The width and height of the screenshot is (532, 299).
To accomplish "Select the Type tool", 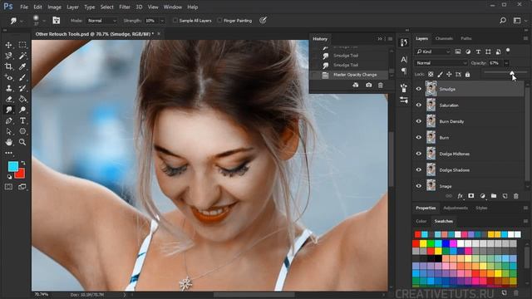I will click(x=22, y=120).
